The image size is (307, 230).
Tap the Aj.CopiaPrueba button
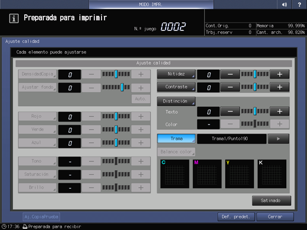[x=41, y=217]
